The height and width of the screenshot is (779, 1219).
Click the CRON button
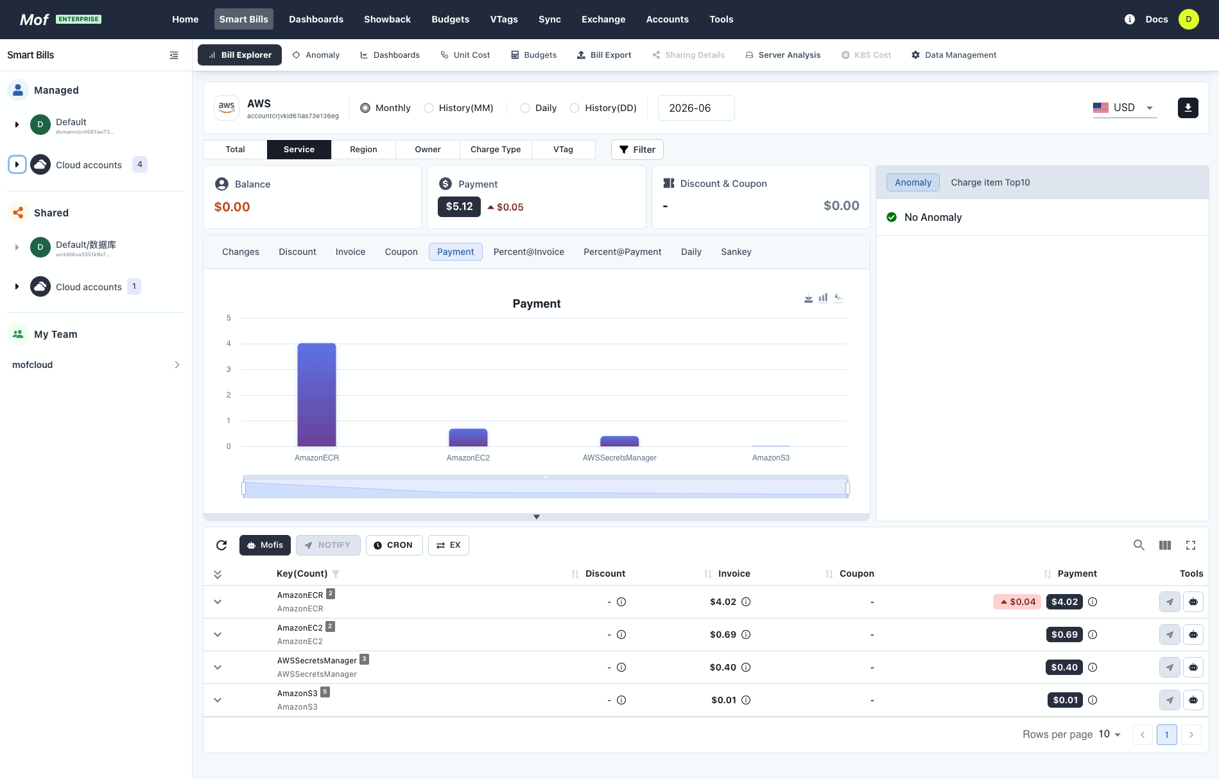pos(393,545)
